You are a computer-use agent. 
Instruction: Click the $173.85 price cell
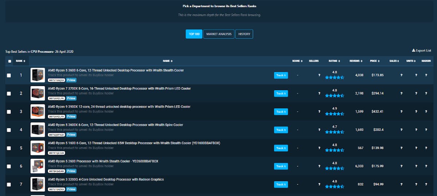[377, 75]
